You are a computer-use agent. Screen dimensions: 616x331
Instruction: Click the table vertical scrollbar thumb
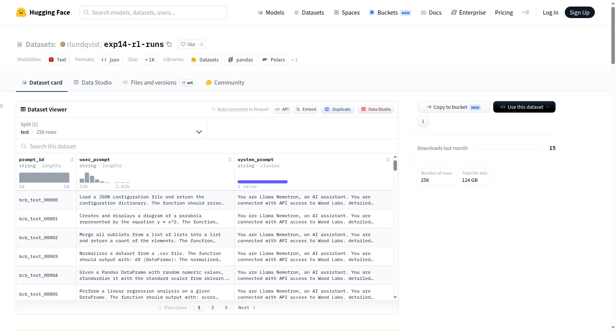pos(395,166)
